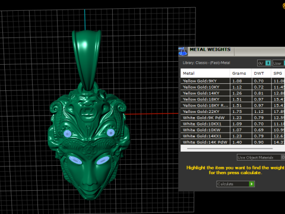Viewport: 285px width, 214px height.
Task: Click the 1.40 grams value for 14K PdW
Action: (x=237, y=142)
